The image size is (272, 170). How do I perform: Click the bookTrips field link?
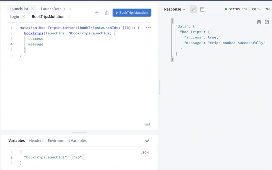click(x=34, y=33)
